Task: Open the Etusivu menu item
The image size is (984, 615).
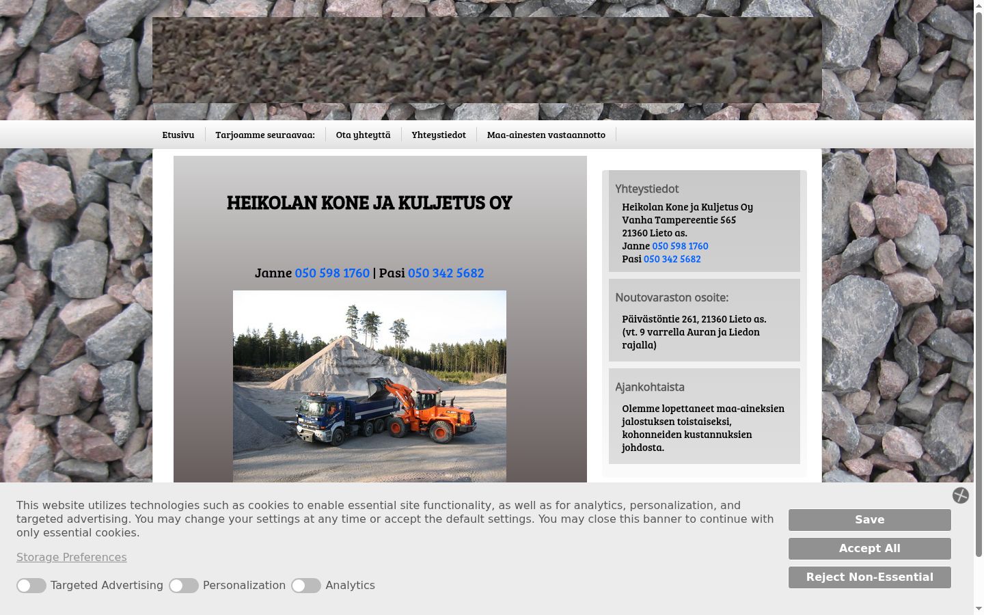Action: pos(178,135)
